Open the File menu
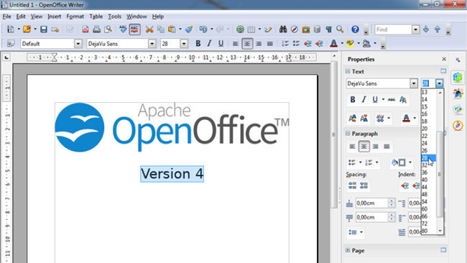 click(7, 17)
